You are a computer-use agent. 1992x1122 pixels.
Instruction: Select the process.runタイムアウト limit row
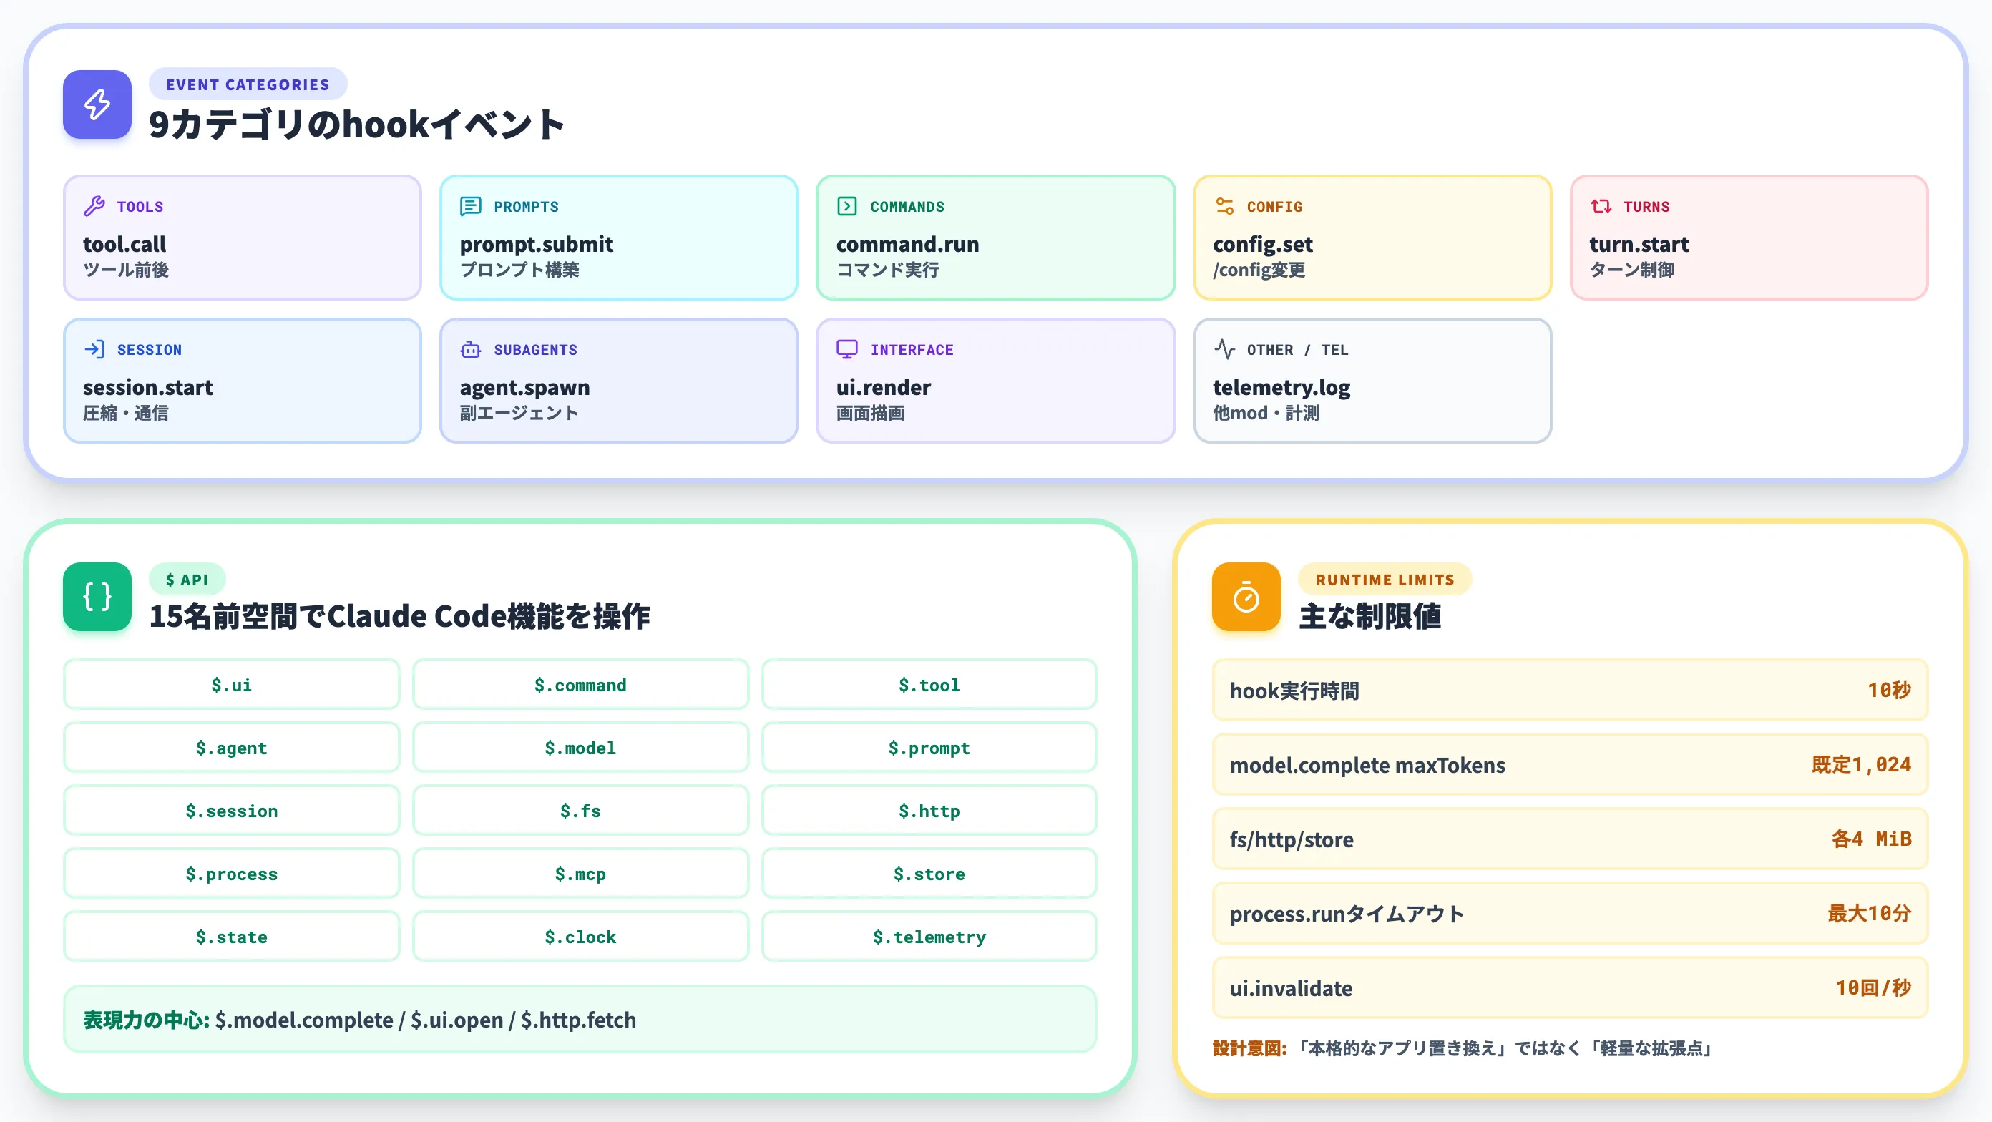(x=1570, y=912)
